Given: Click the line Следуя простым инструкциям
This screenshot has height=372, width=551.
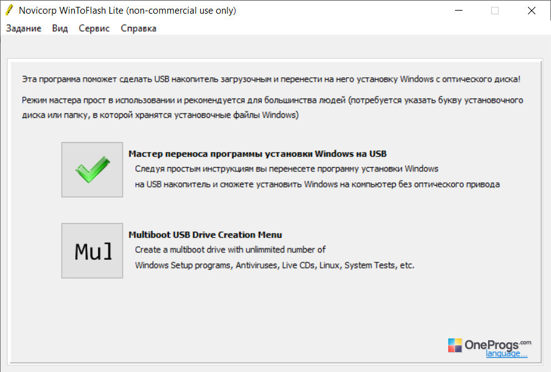Looking at the screenshot, I should click(x=286, y=169).
